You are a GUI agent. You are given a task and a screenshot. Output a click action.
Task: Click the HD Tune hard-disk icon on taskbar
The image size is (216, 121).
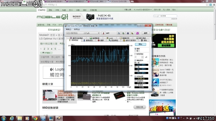(x=59, y=118)
